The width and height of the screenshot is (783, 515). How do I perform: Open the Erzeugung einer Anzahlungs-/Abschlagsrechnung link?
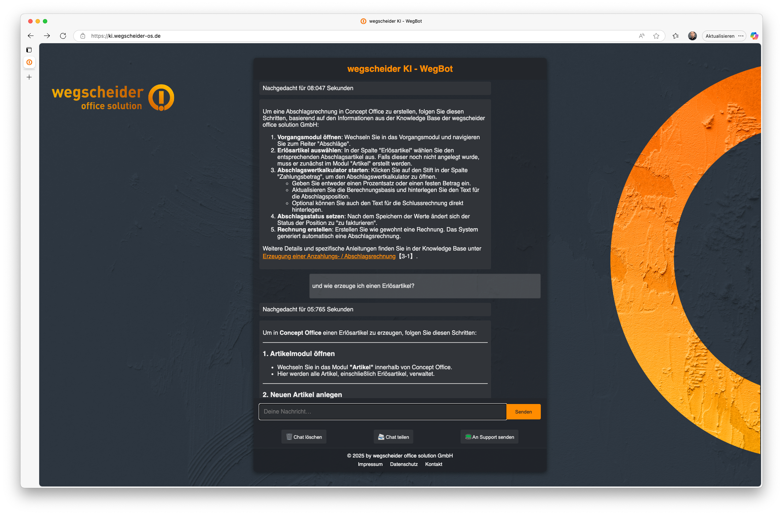click(329, 256)
